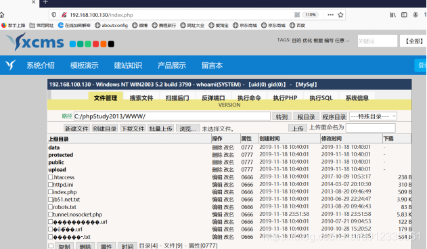This screenshot has height=249, width=427.
Task: Open page actions three-dot menu
Action: pyautogui.click(x=330, y=15)
